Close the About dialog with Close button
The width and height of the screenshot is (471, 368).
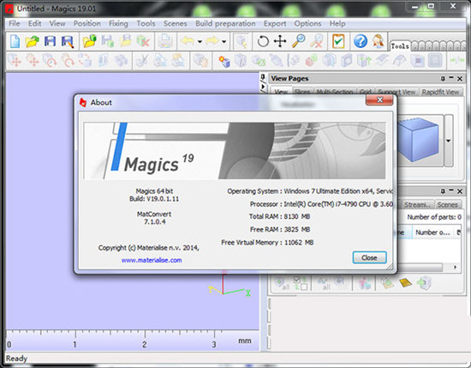click(369, 257)
